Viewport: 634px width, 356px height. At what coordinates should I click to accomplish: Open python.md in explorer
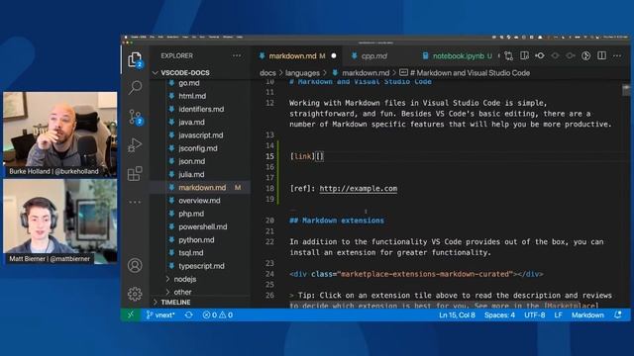[196, 239]
